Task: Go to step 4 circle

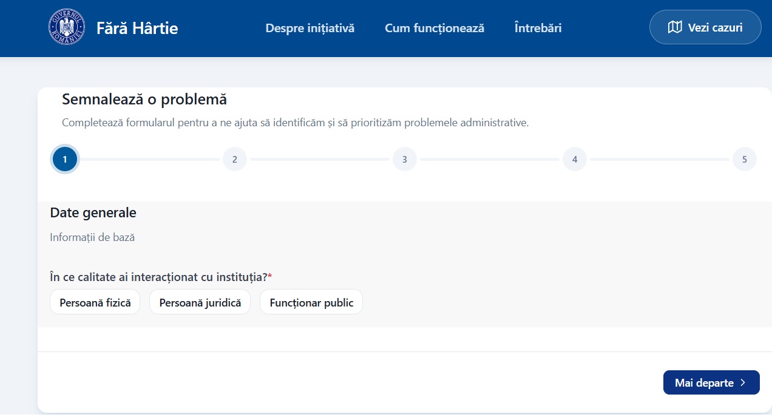Action: [575, 160]
